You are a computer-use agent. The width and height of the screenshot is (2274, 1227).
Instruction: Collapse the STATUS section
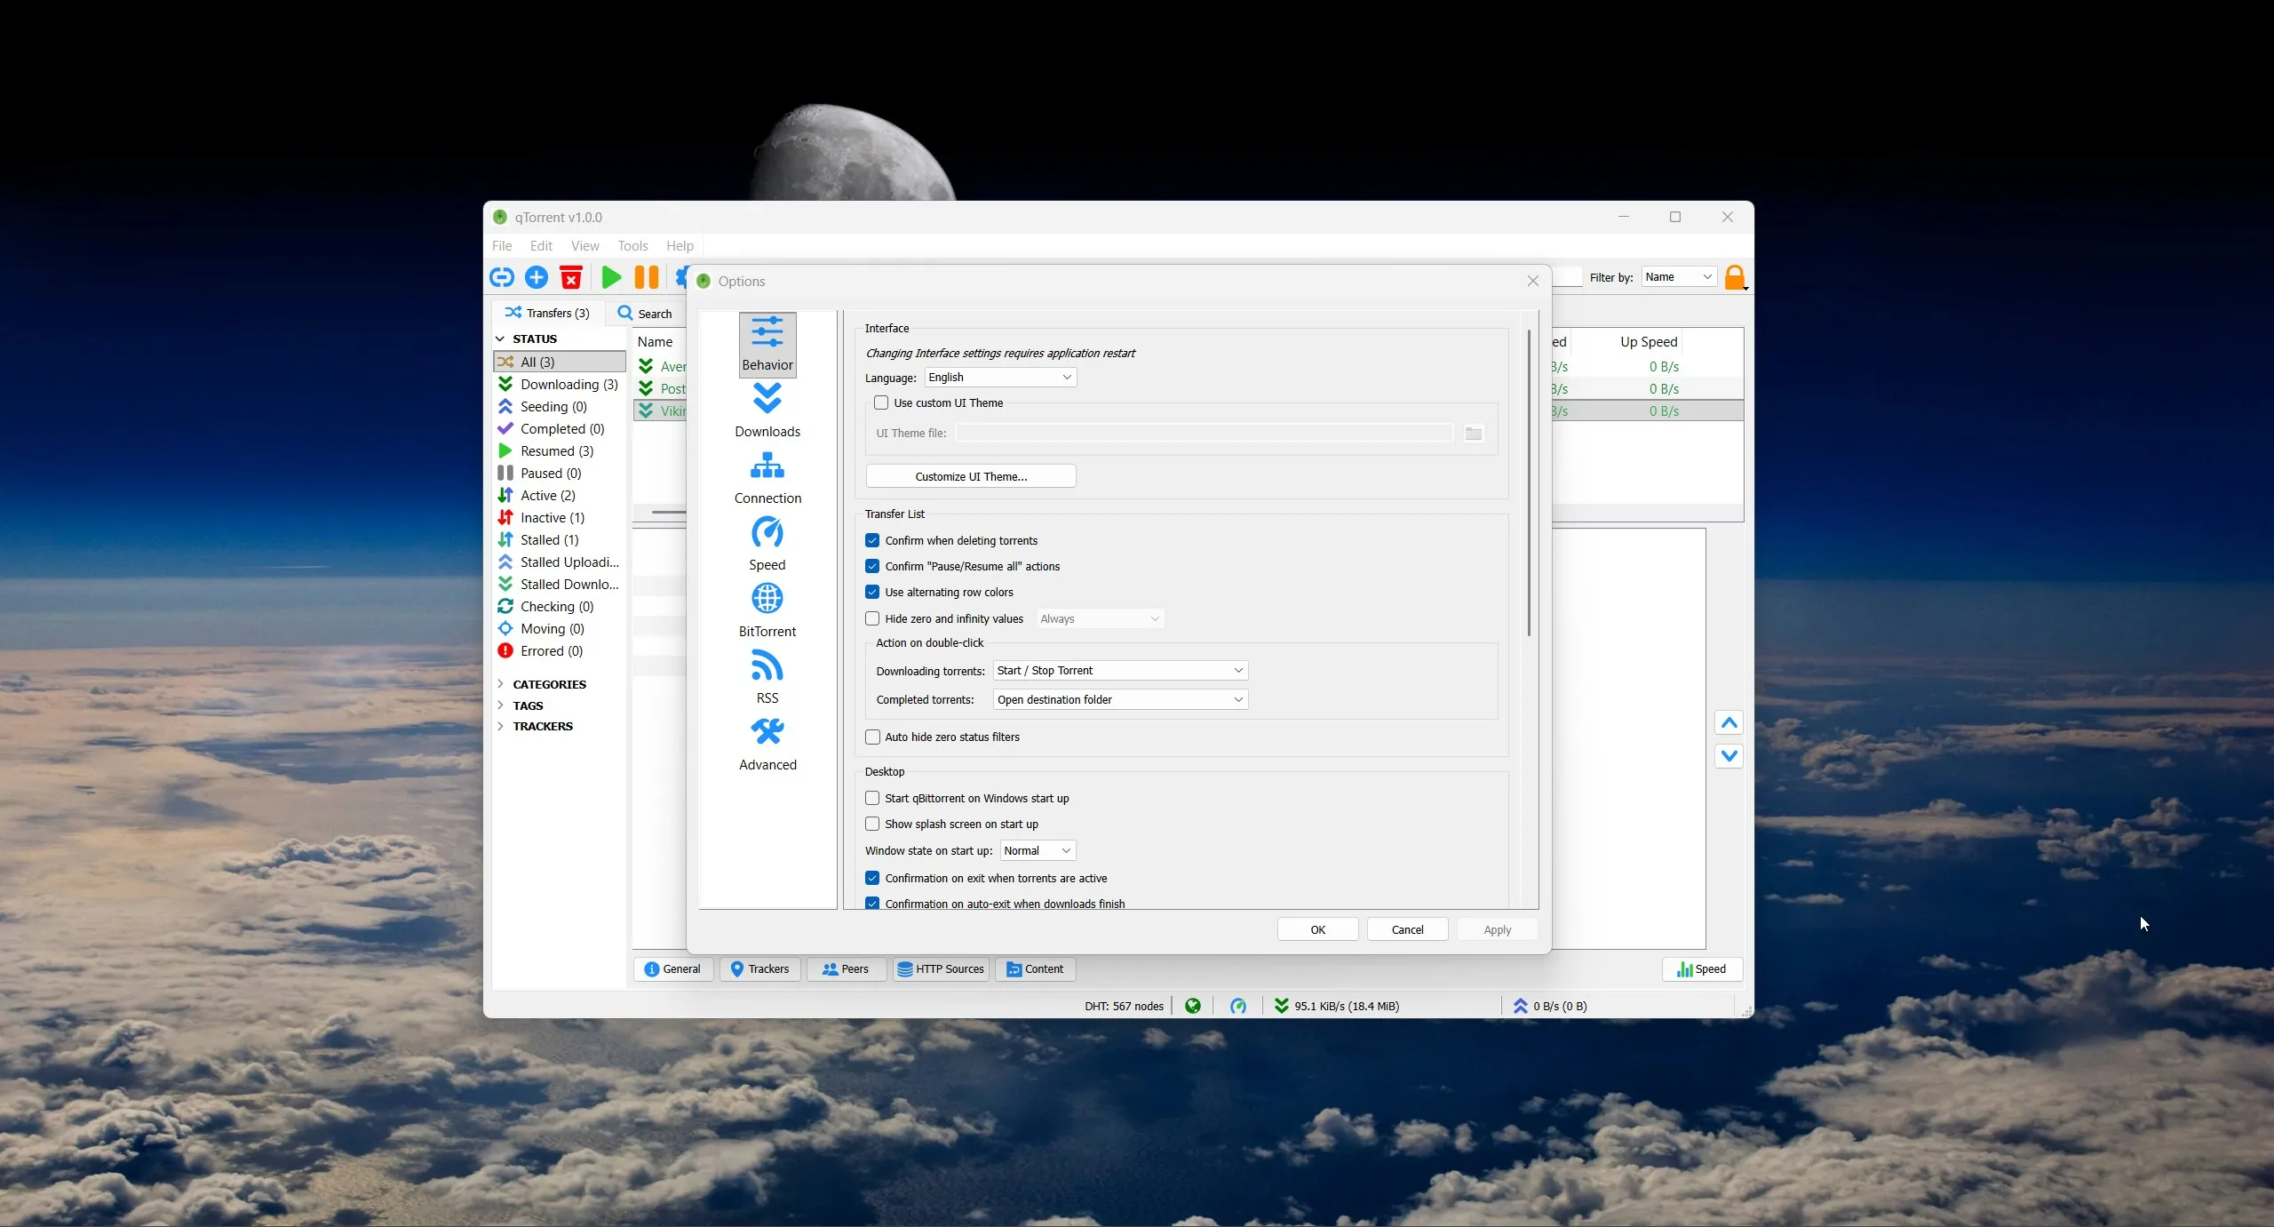500,339
